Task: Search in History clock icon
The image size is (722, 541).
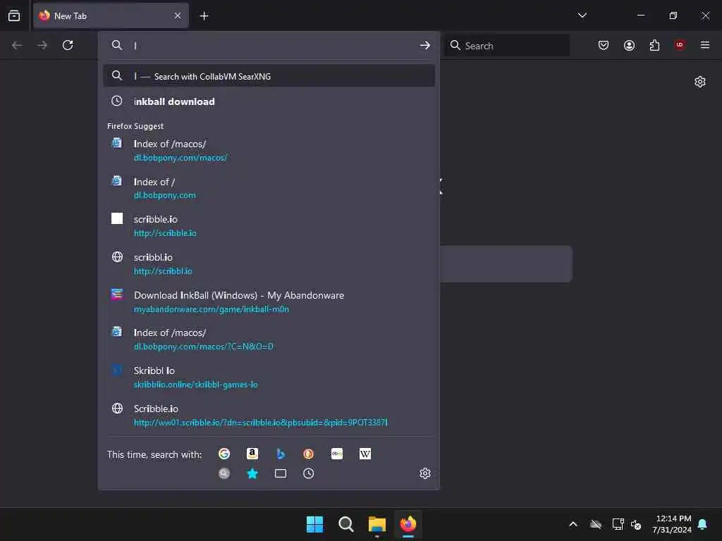Action: tap(309, 473)
